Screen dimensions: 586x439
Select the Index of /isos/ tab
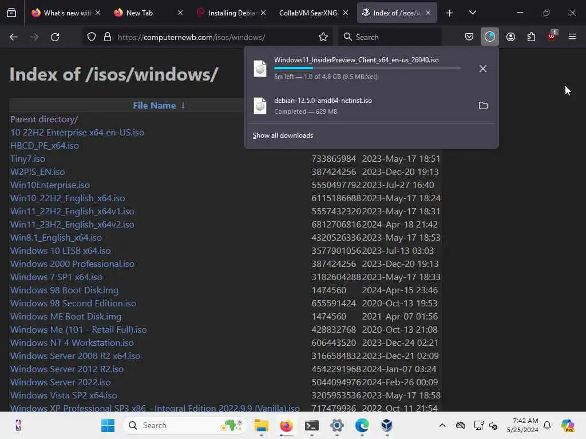click(x=397, y=13)
